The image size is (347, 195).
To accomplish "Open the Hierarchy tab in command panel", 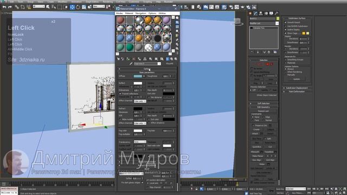I will pyautogui.click(x=261, y=14).
